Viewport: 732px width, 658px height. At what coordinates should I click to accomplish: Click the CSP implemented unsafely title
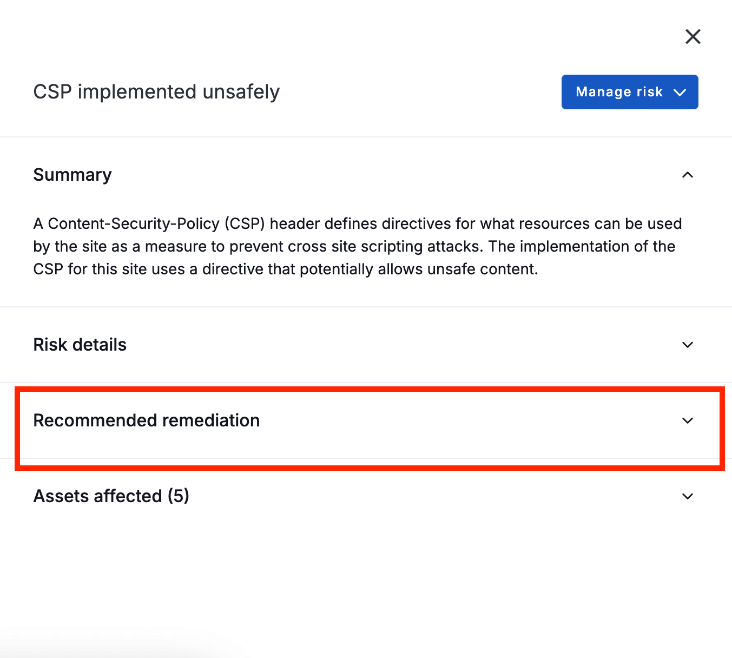pos(156,92)
